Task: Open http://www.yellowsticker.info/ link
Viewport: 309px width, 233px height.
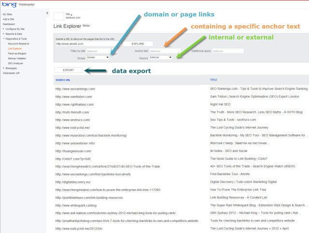Action: coord(75,143)
